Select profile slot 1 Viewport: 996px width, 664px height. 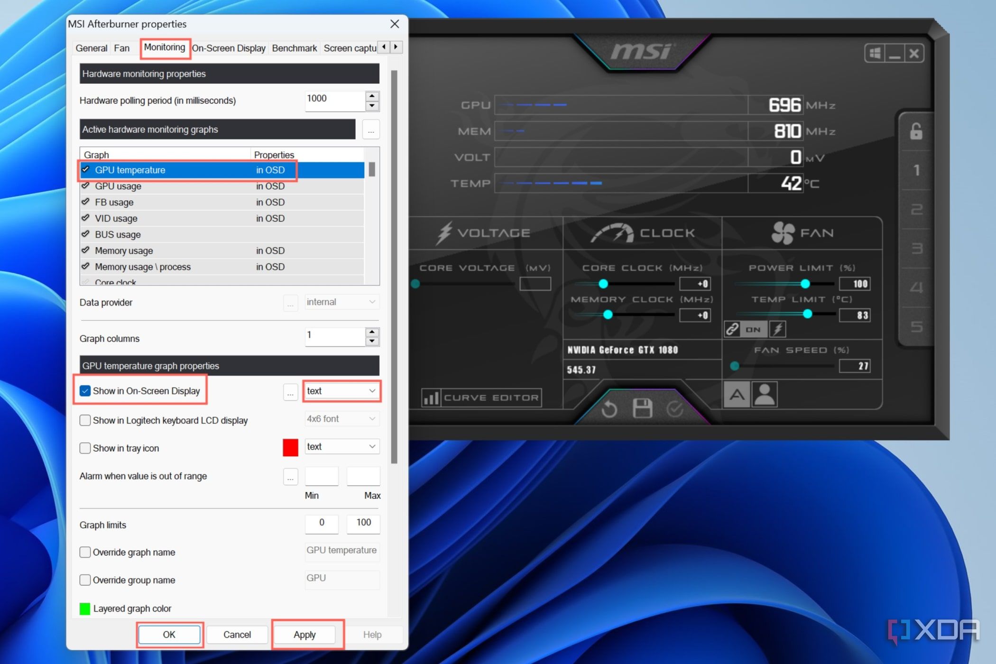point(916,170)
